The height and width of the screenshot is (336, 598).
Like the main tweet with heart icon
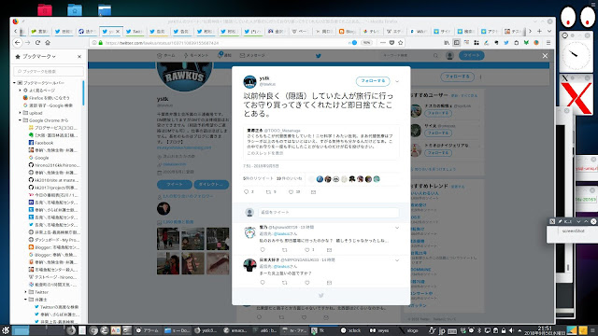click(x=291, y=192)
